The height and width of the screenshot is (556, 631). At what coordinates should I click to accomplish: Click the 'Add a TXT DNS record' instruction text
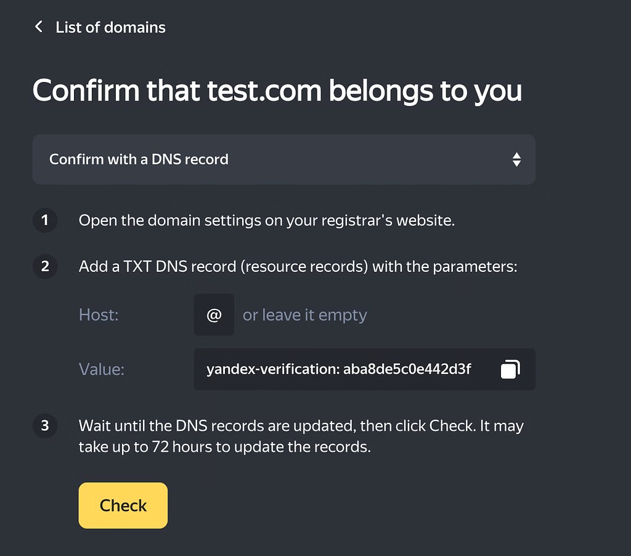click(297, 267)
